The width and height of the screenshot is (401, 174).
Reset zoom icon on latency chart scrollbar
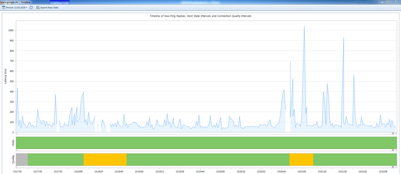click(393, 133)
